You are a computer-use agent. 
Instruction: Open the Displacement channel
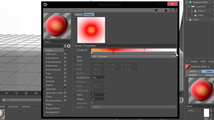click(54, 100)
